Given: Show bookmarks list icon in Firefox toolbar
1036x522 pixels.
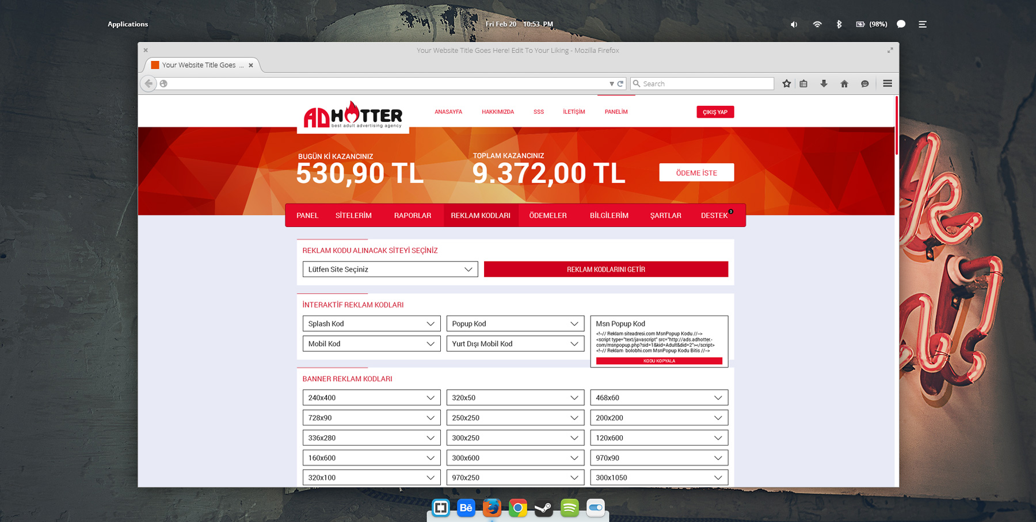Looking at the screenshot, I should (803, 83).
